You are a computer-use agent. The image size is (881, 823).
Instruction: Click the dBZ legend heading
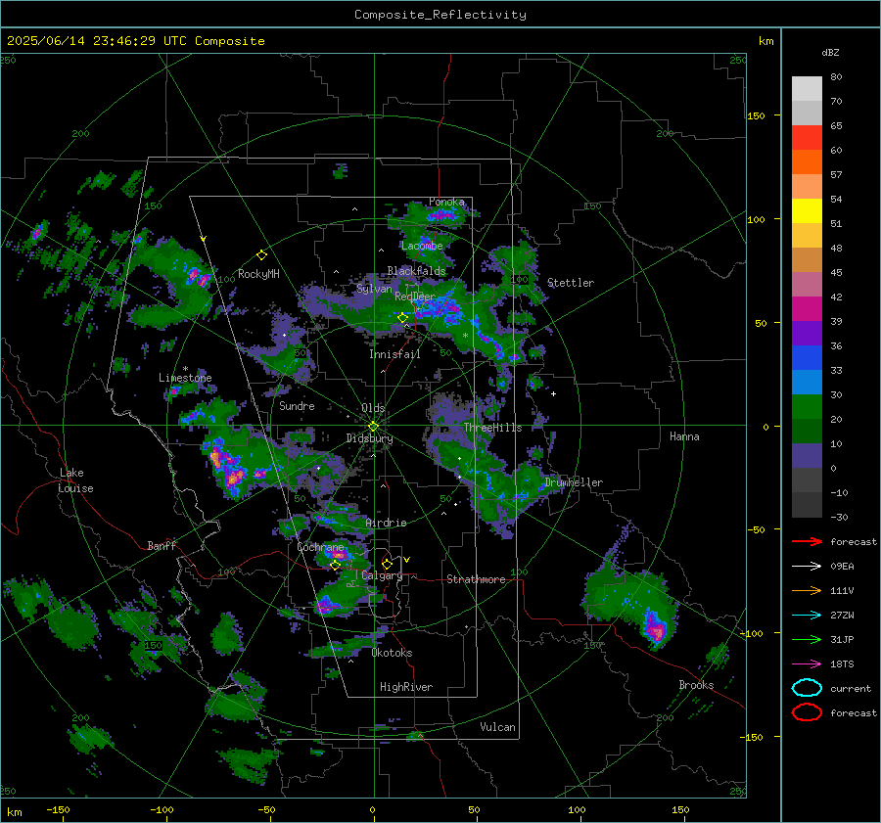[x=830, y=52]
